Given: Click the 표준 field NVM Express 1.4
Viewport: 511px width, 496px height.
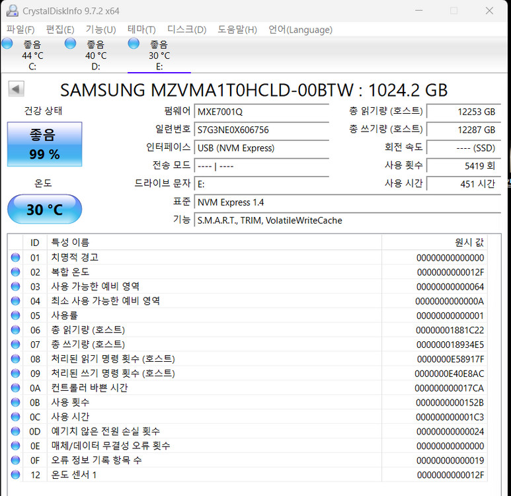Looking at the screenshot, I should (x=348, y=202).
